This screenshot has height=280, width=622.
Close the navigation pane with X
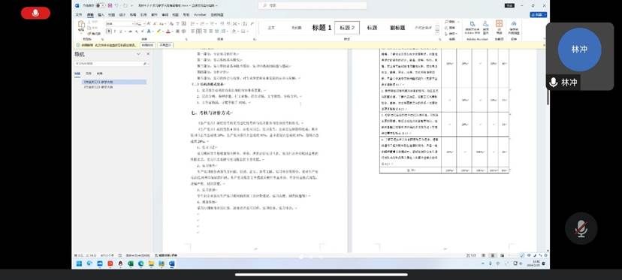[148, 54]
